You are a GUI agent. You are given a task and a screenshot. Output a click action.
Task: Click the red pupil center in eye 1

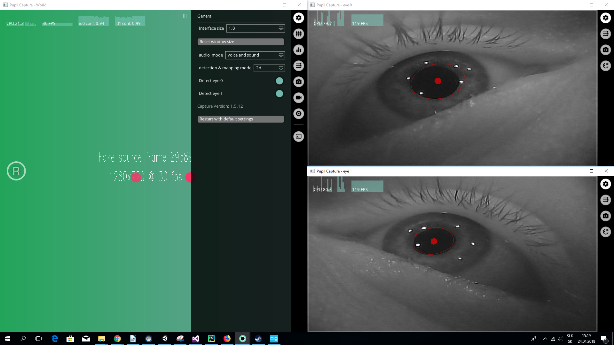(434, 241)
